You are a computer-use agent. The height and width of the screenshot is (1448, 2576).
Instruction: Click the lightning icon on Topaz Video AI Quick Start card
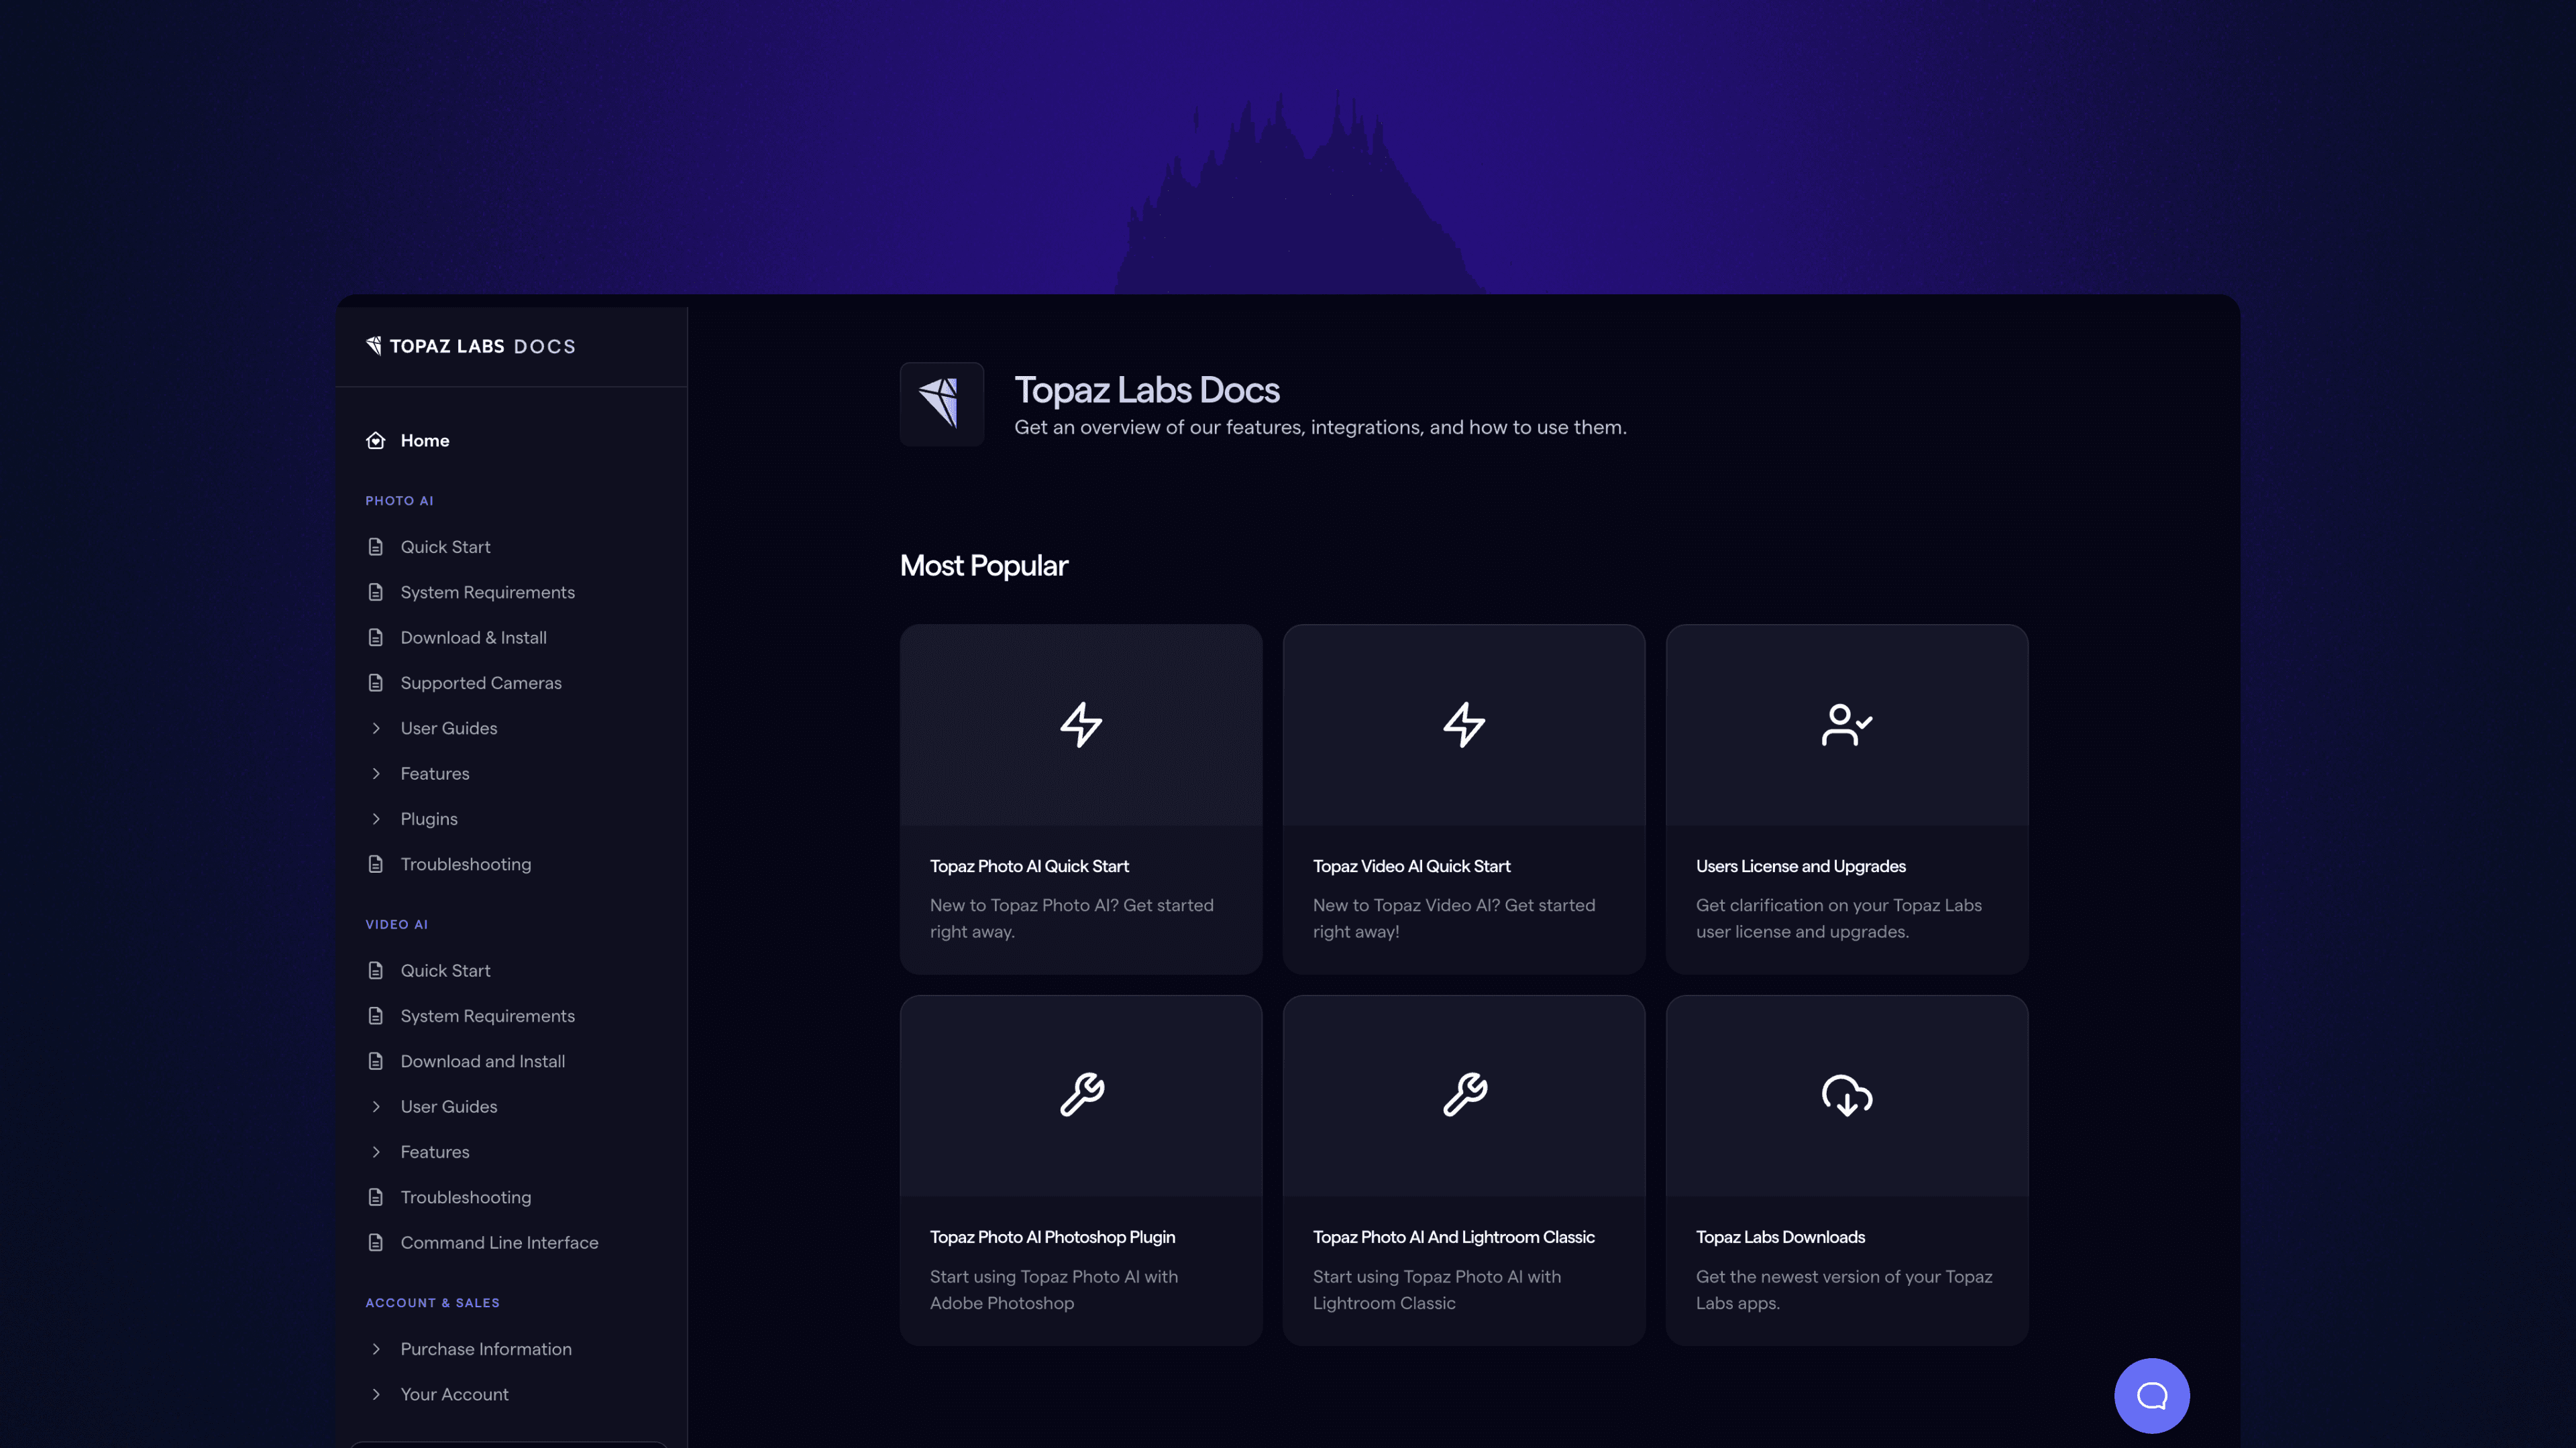click(x=1463, y=725)
